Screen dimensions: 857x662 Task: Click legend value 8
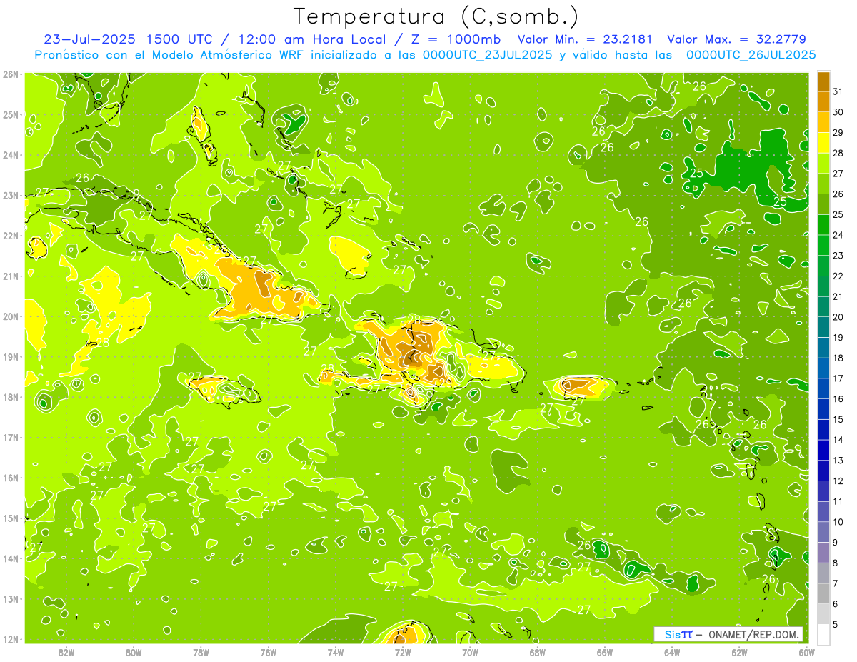tap(836, 563)
